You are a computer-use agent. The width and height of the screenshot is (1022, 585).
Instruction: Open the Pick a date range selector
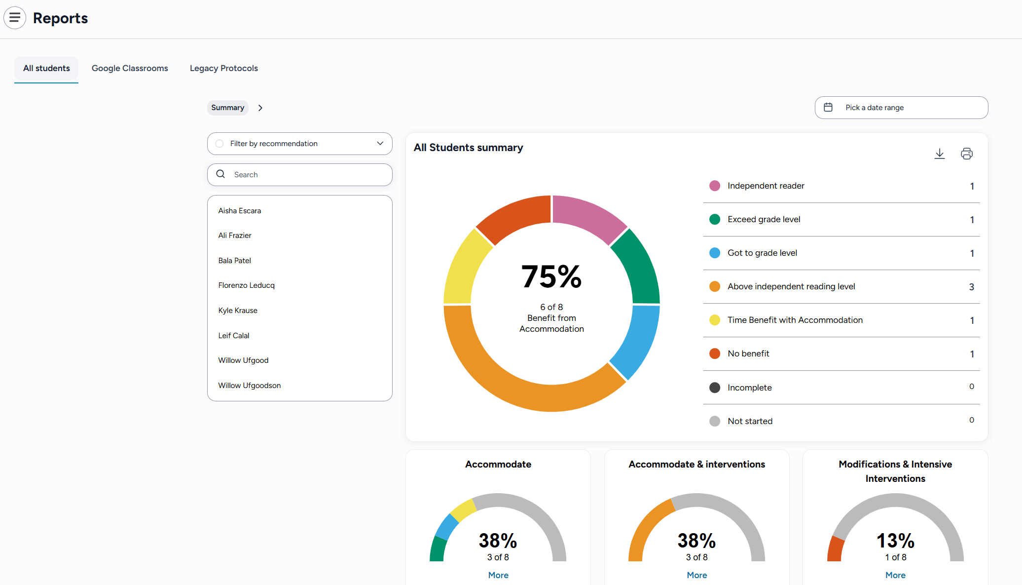[x=901, y=107]
